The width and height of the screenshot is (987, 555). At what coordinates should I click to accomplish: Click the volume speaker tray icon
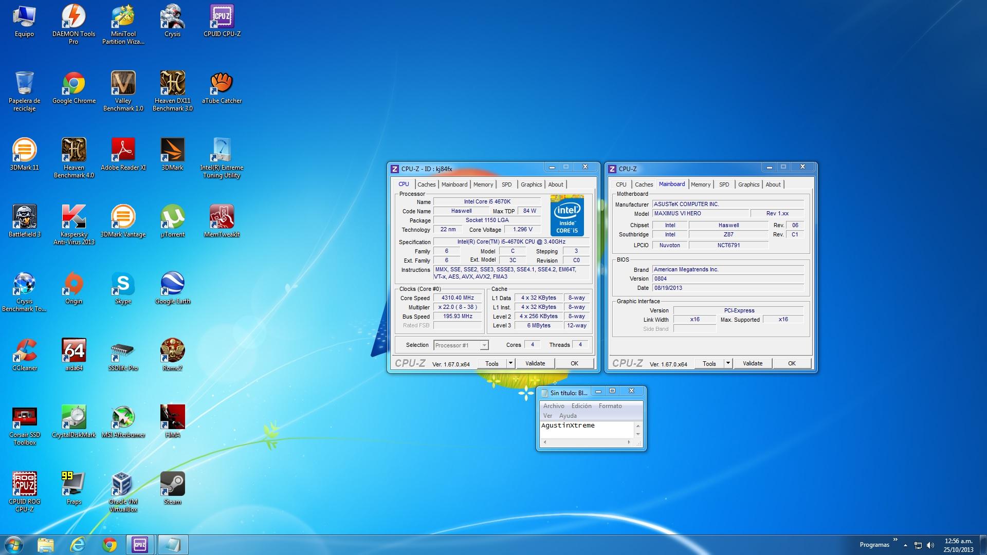(930, 545)
